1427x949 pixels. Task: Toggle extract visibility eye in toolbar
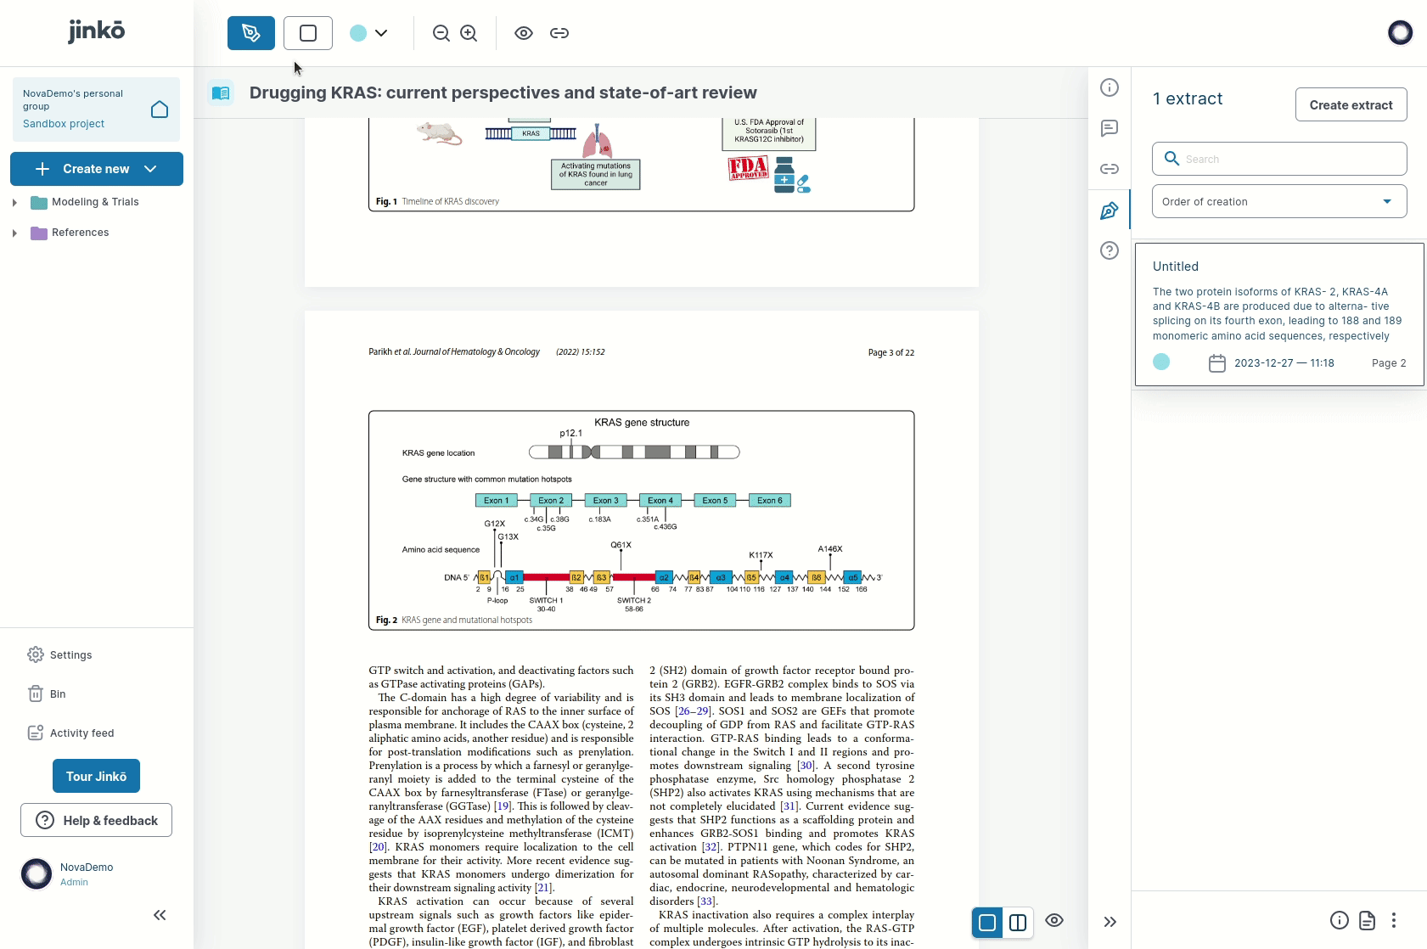[x=523, y=33]
